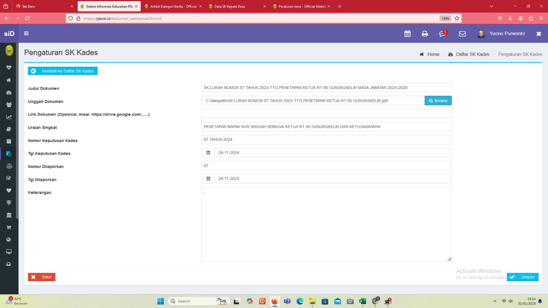Open Firefox downloads icon
Screen dimensions: 548x308
510,18
